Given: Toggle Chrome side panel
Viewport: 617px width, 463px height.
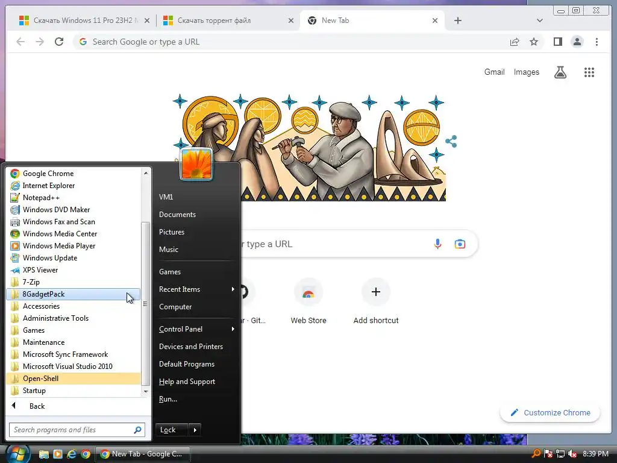Looking at the screenshot, I should [x=557, y=42].
